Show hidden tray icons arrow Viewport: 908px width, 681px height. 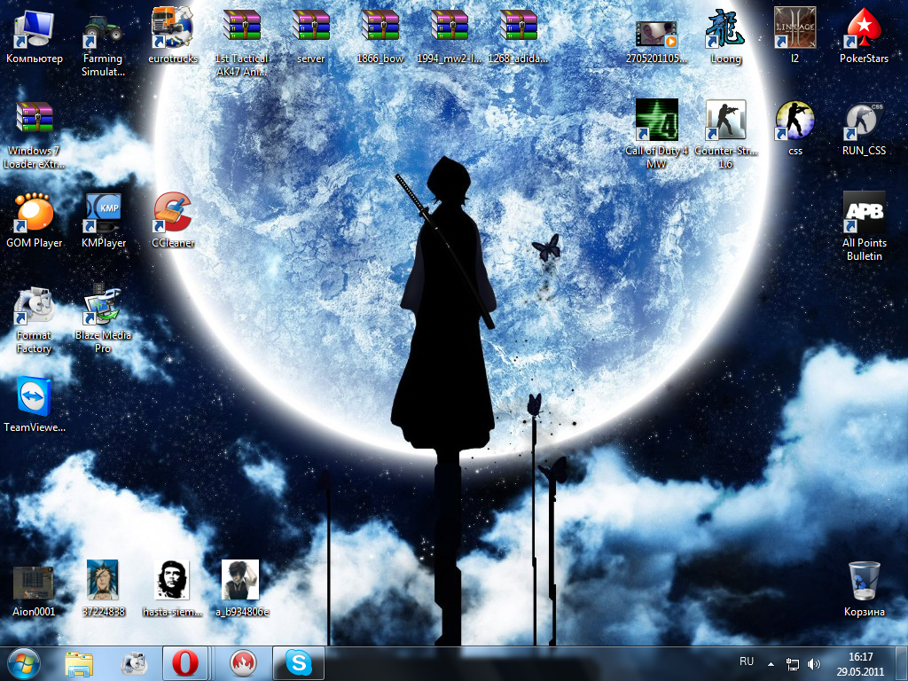pos(771,663)
